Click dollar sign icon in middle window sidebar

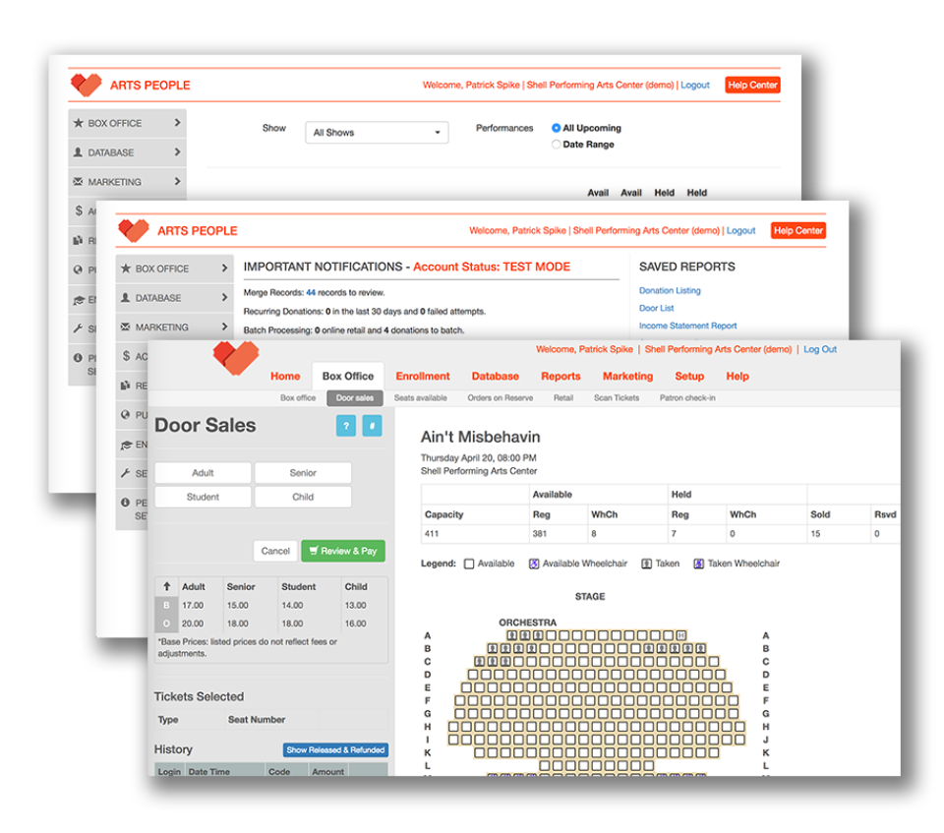tap(126, 356)
